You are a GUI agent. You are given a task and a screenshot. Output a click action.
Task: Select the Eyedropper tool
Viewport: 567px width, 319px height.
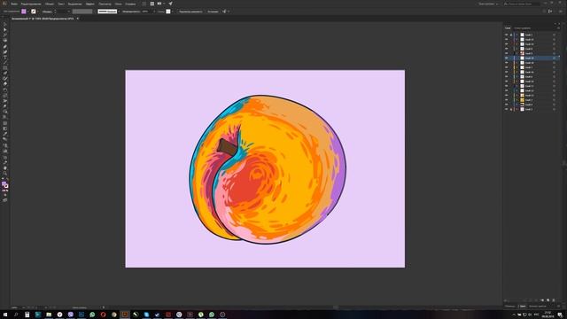[4, 135]
